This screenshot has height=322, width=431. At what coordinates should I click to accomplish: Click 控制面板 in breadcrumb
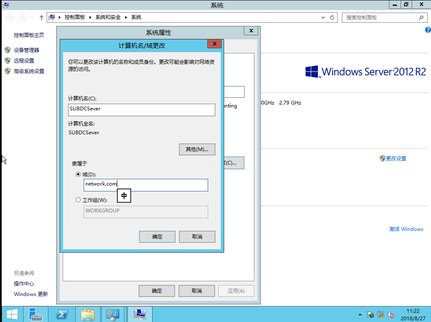pyautogui.click(x=75, y=17)
